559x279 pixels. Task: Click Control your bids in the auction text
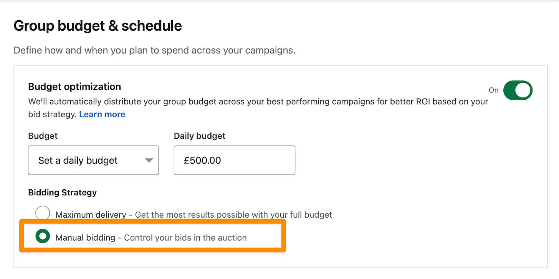pyautogui.click(x=185, y=238)
